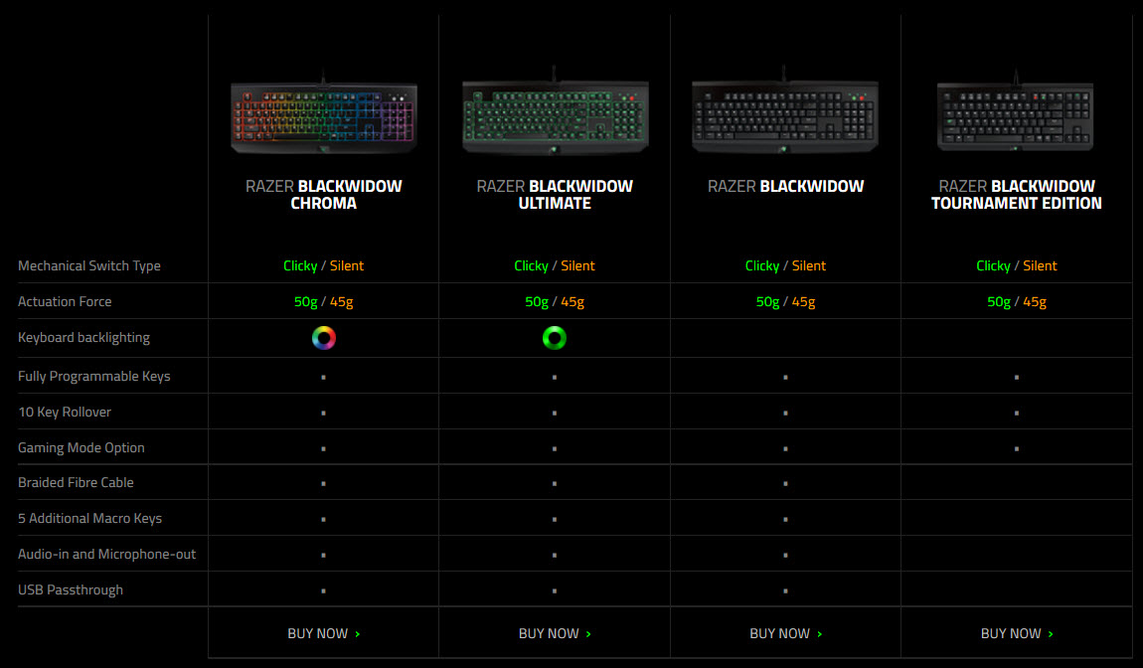Select the USB Passthrough label
Image resolution: width=1143 pixels, height=668 pixels.
pos(70,590)
